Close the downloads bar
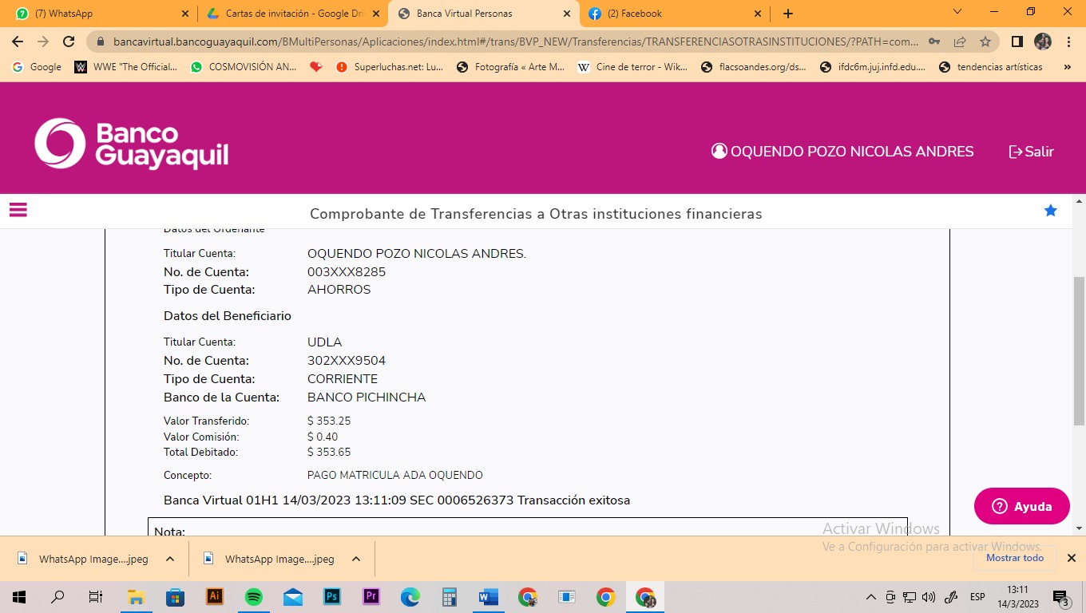 tap(1072, 558)
